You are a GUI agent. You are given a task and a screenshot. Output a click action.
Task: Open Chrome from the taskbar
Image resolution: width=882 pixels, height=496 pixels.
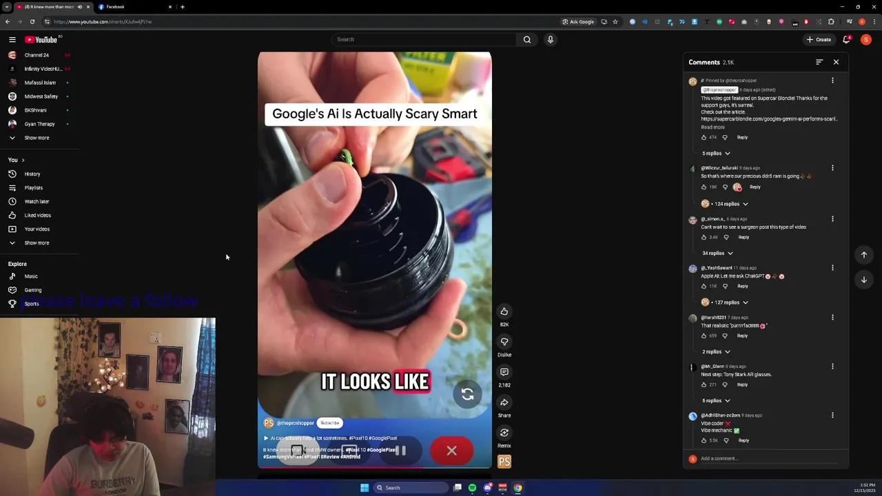point(517,488)
